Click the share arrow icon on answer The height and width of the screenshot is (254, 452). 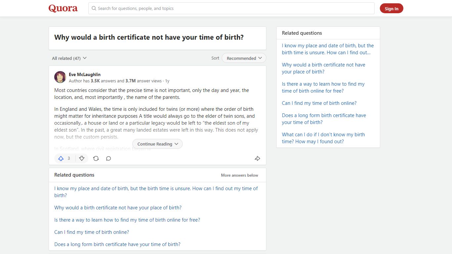click(x=257, y=158)
